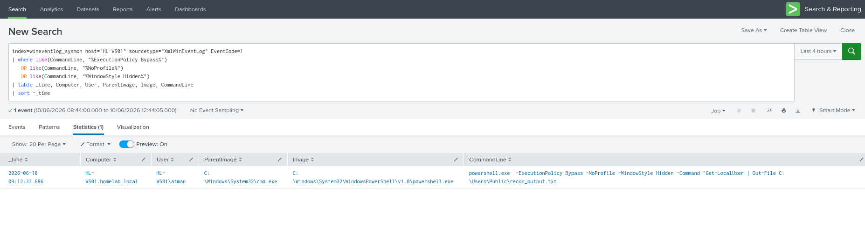Select the Statistics (1) tab

point(88,127)
